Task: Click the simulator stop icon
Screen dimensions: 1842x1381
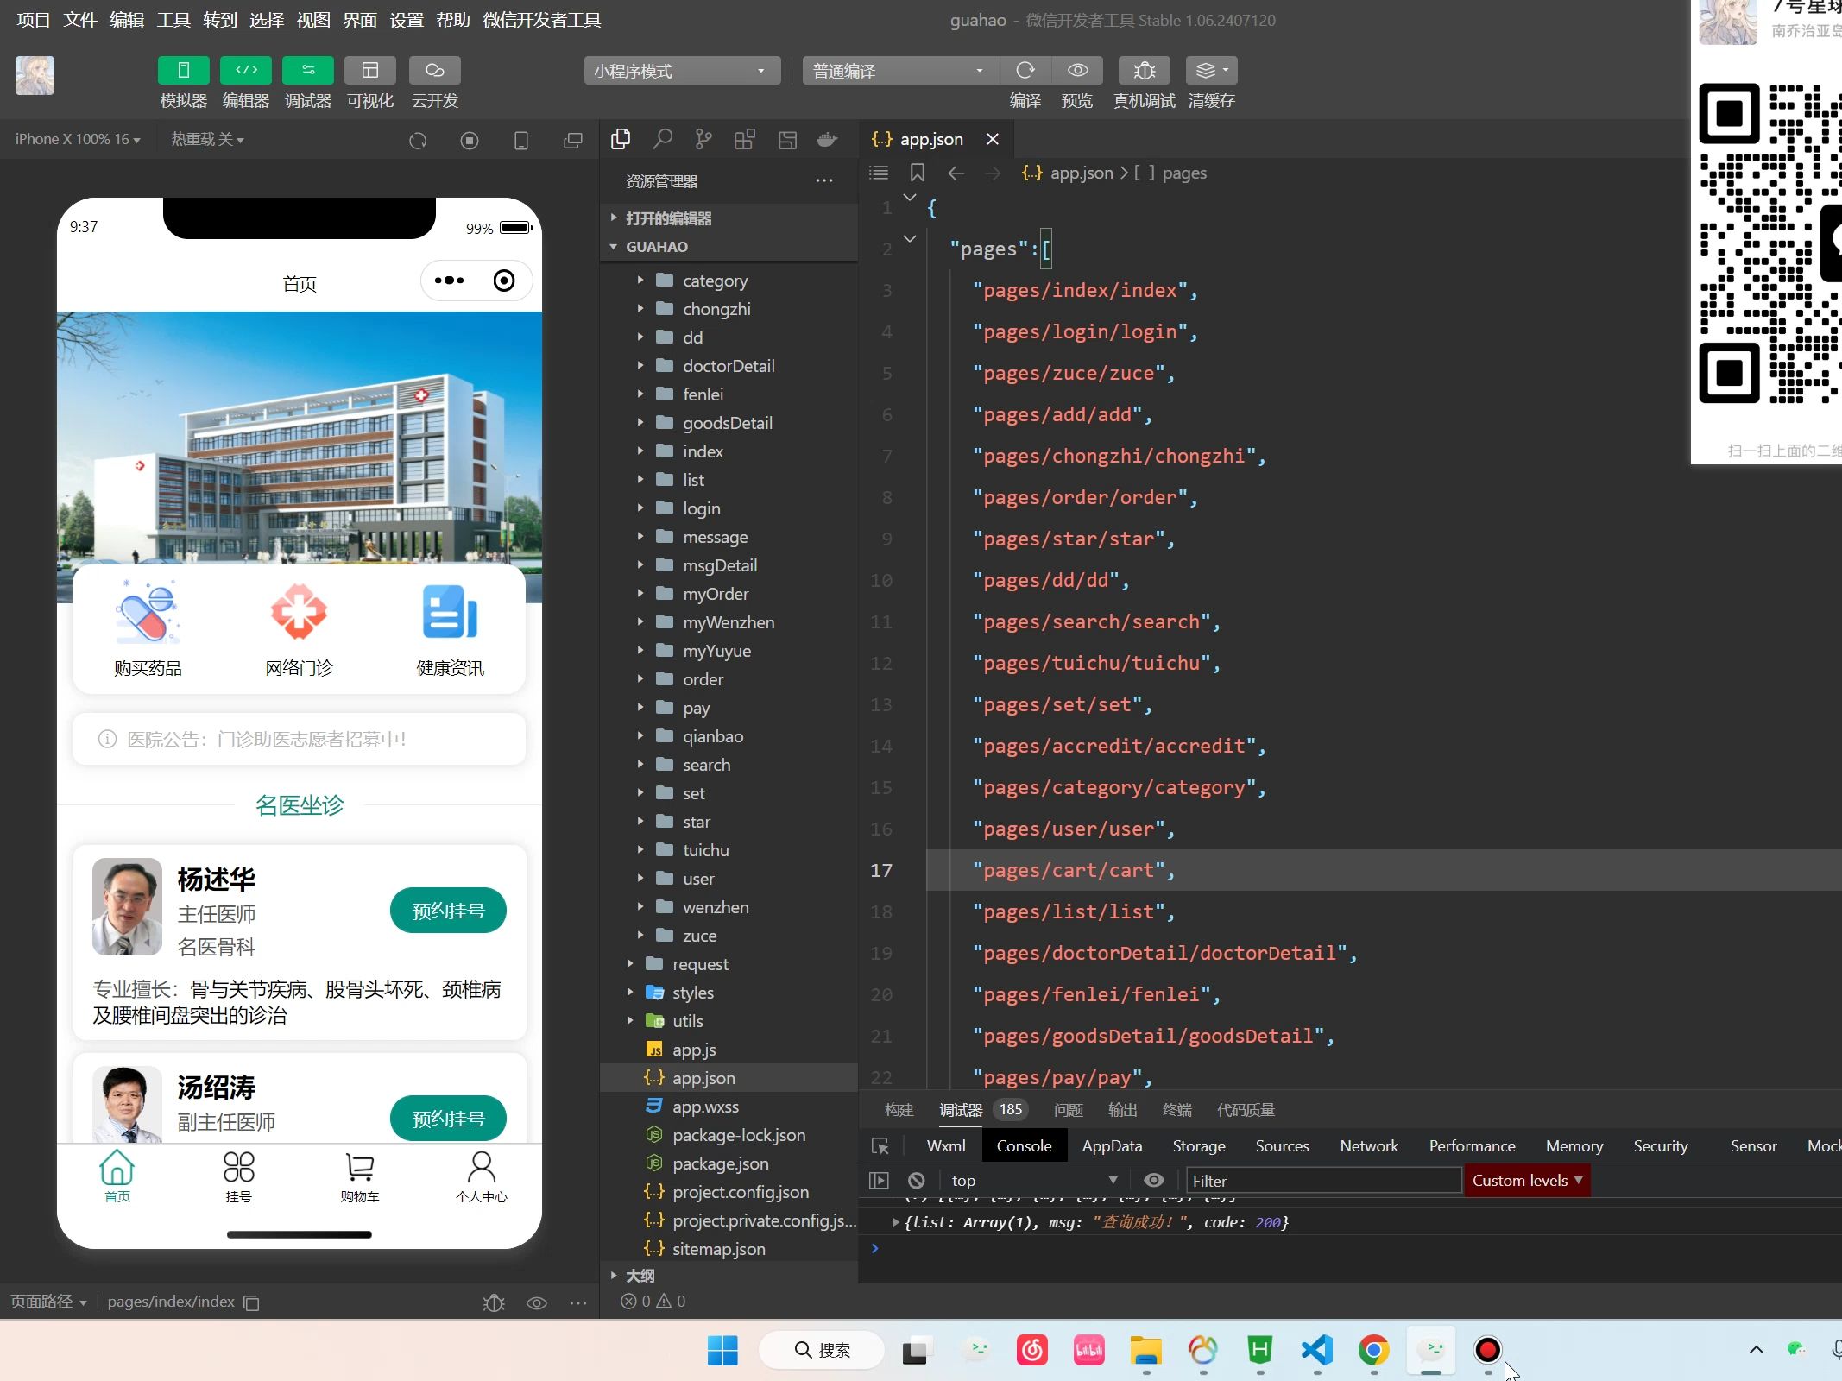Action: coord(470,140)
